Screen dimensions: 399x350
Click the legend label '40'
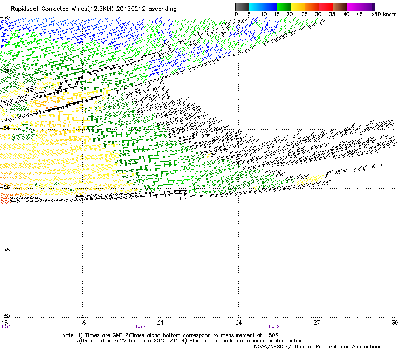tap(346, 15)
